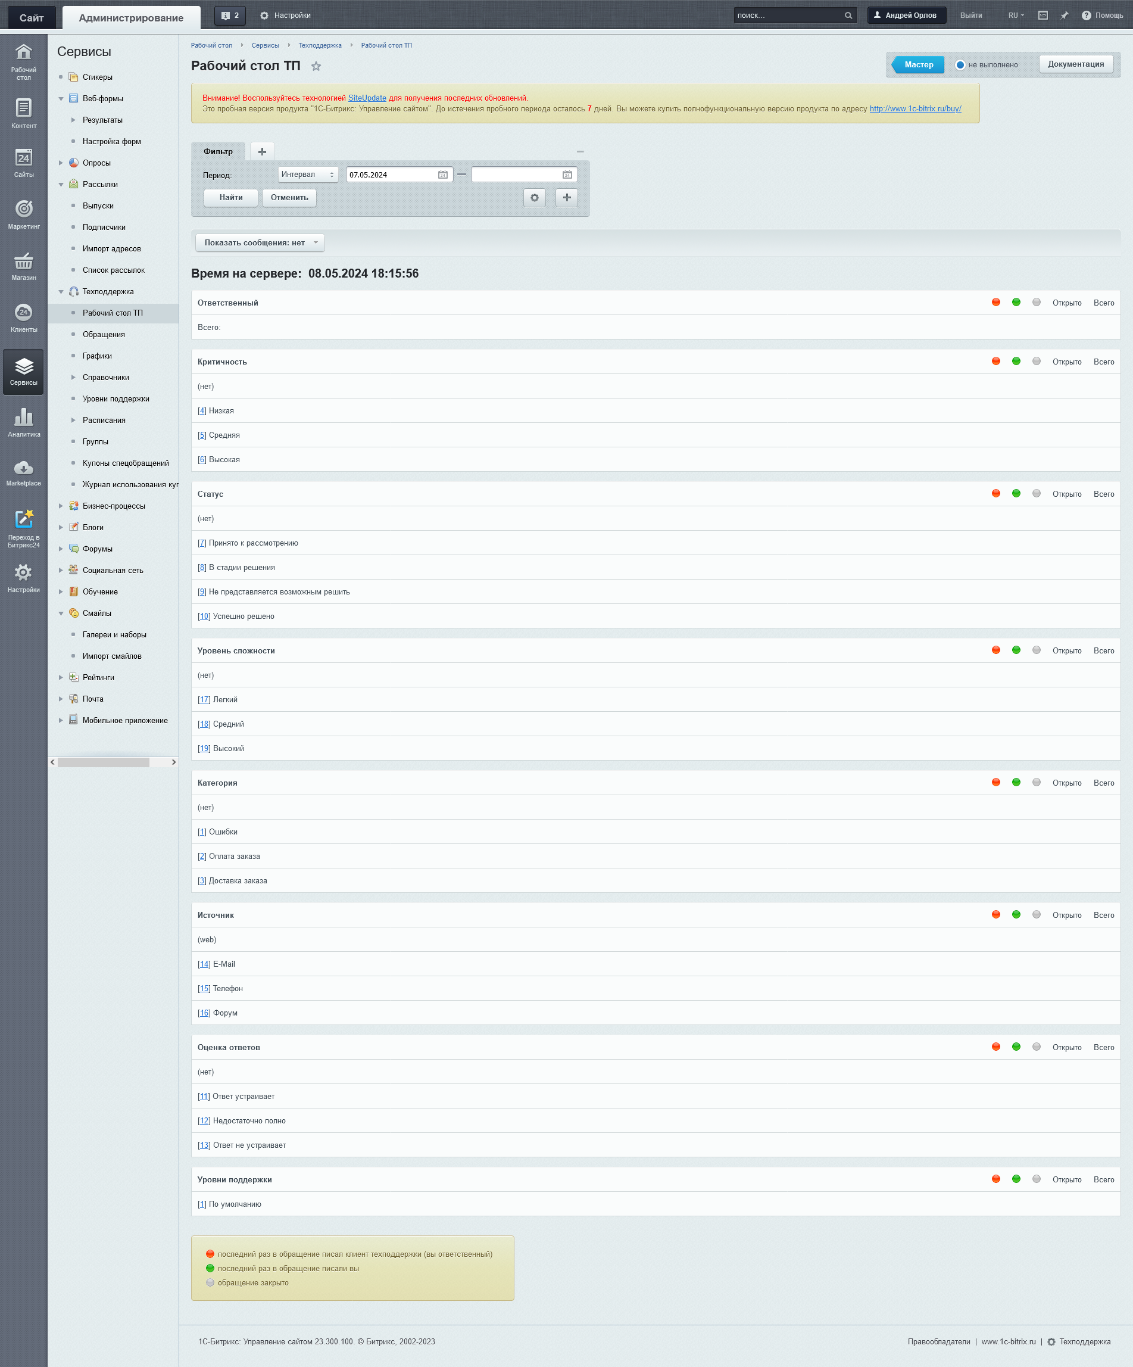Open Андрей Орлов user profile
Screen dimensions: 1133x1367
point(906,15)
